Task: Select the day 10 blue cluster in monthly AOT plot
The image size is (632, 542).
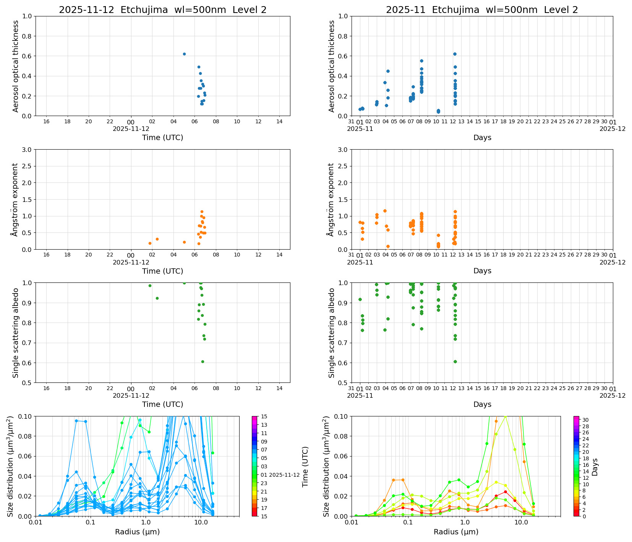Action: pyautogui.click(x=438, y=111)
